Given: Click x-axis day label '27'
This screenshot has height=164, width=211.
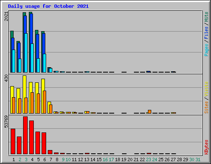Looking at the screenshot, I should point(173,159).
